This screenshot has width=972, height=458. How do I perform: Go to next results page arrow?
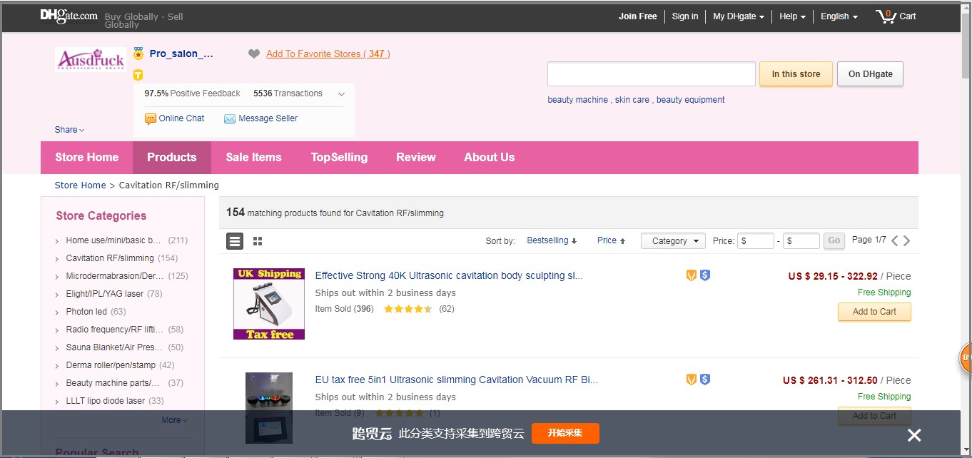(x=907, y=240)
